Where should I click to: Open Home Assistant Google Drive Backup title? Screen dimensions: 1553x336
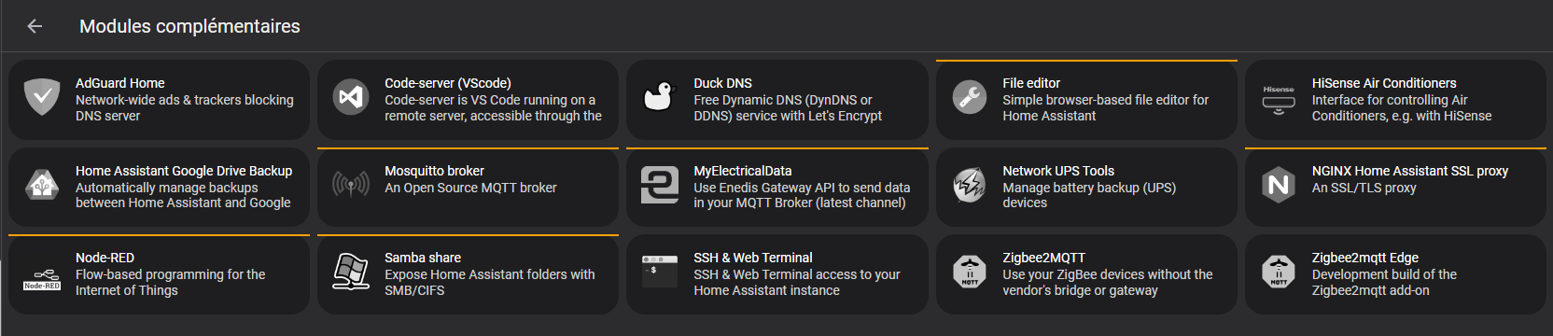coord(184,171)
